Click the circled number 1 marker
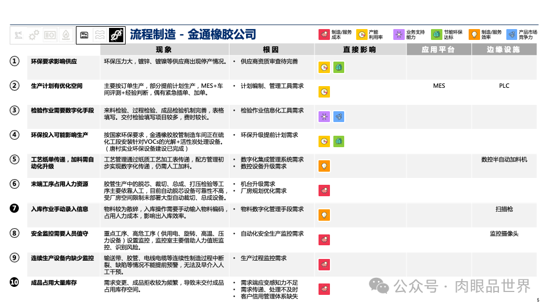This screenshot has width=548, height=308. click(x=14, y=62)
